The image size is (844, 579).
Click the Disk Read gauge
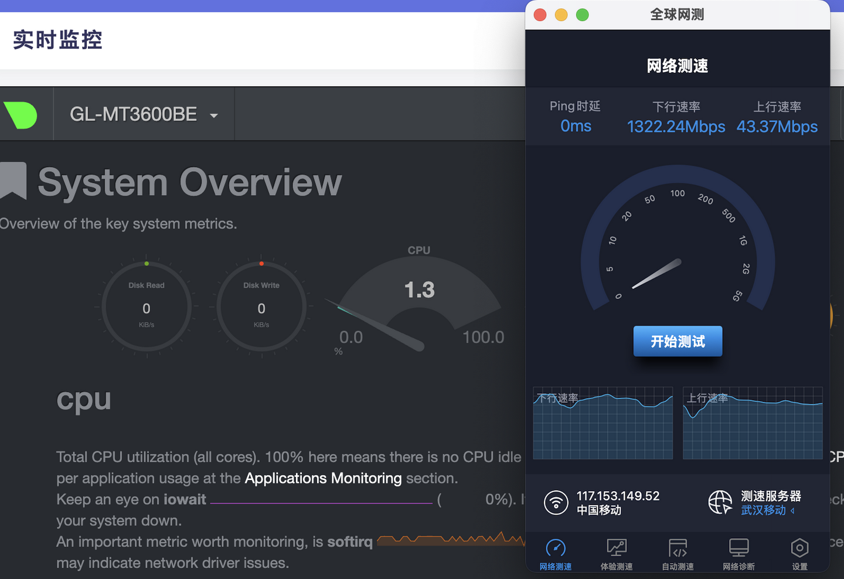147,306
